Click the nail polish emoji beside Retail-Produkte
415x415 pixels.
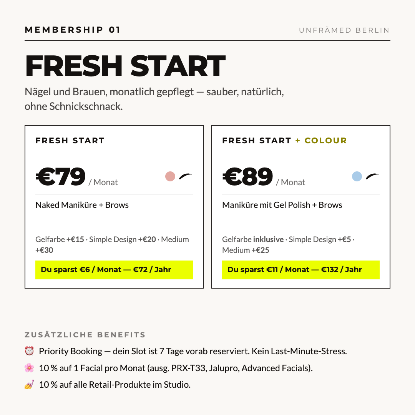point(29,384)
